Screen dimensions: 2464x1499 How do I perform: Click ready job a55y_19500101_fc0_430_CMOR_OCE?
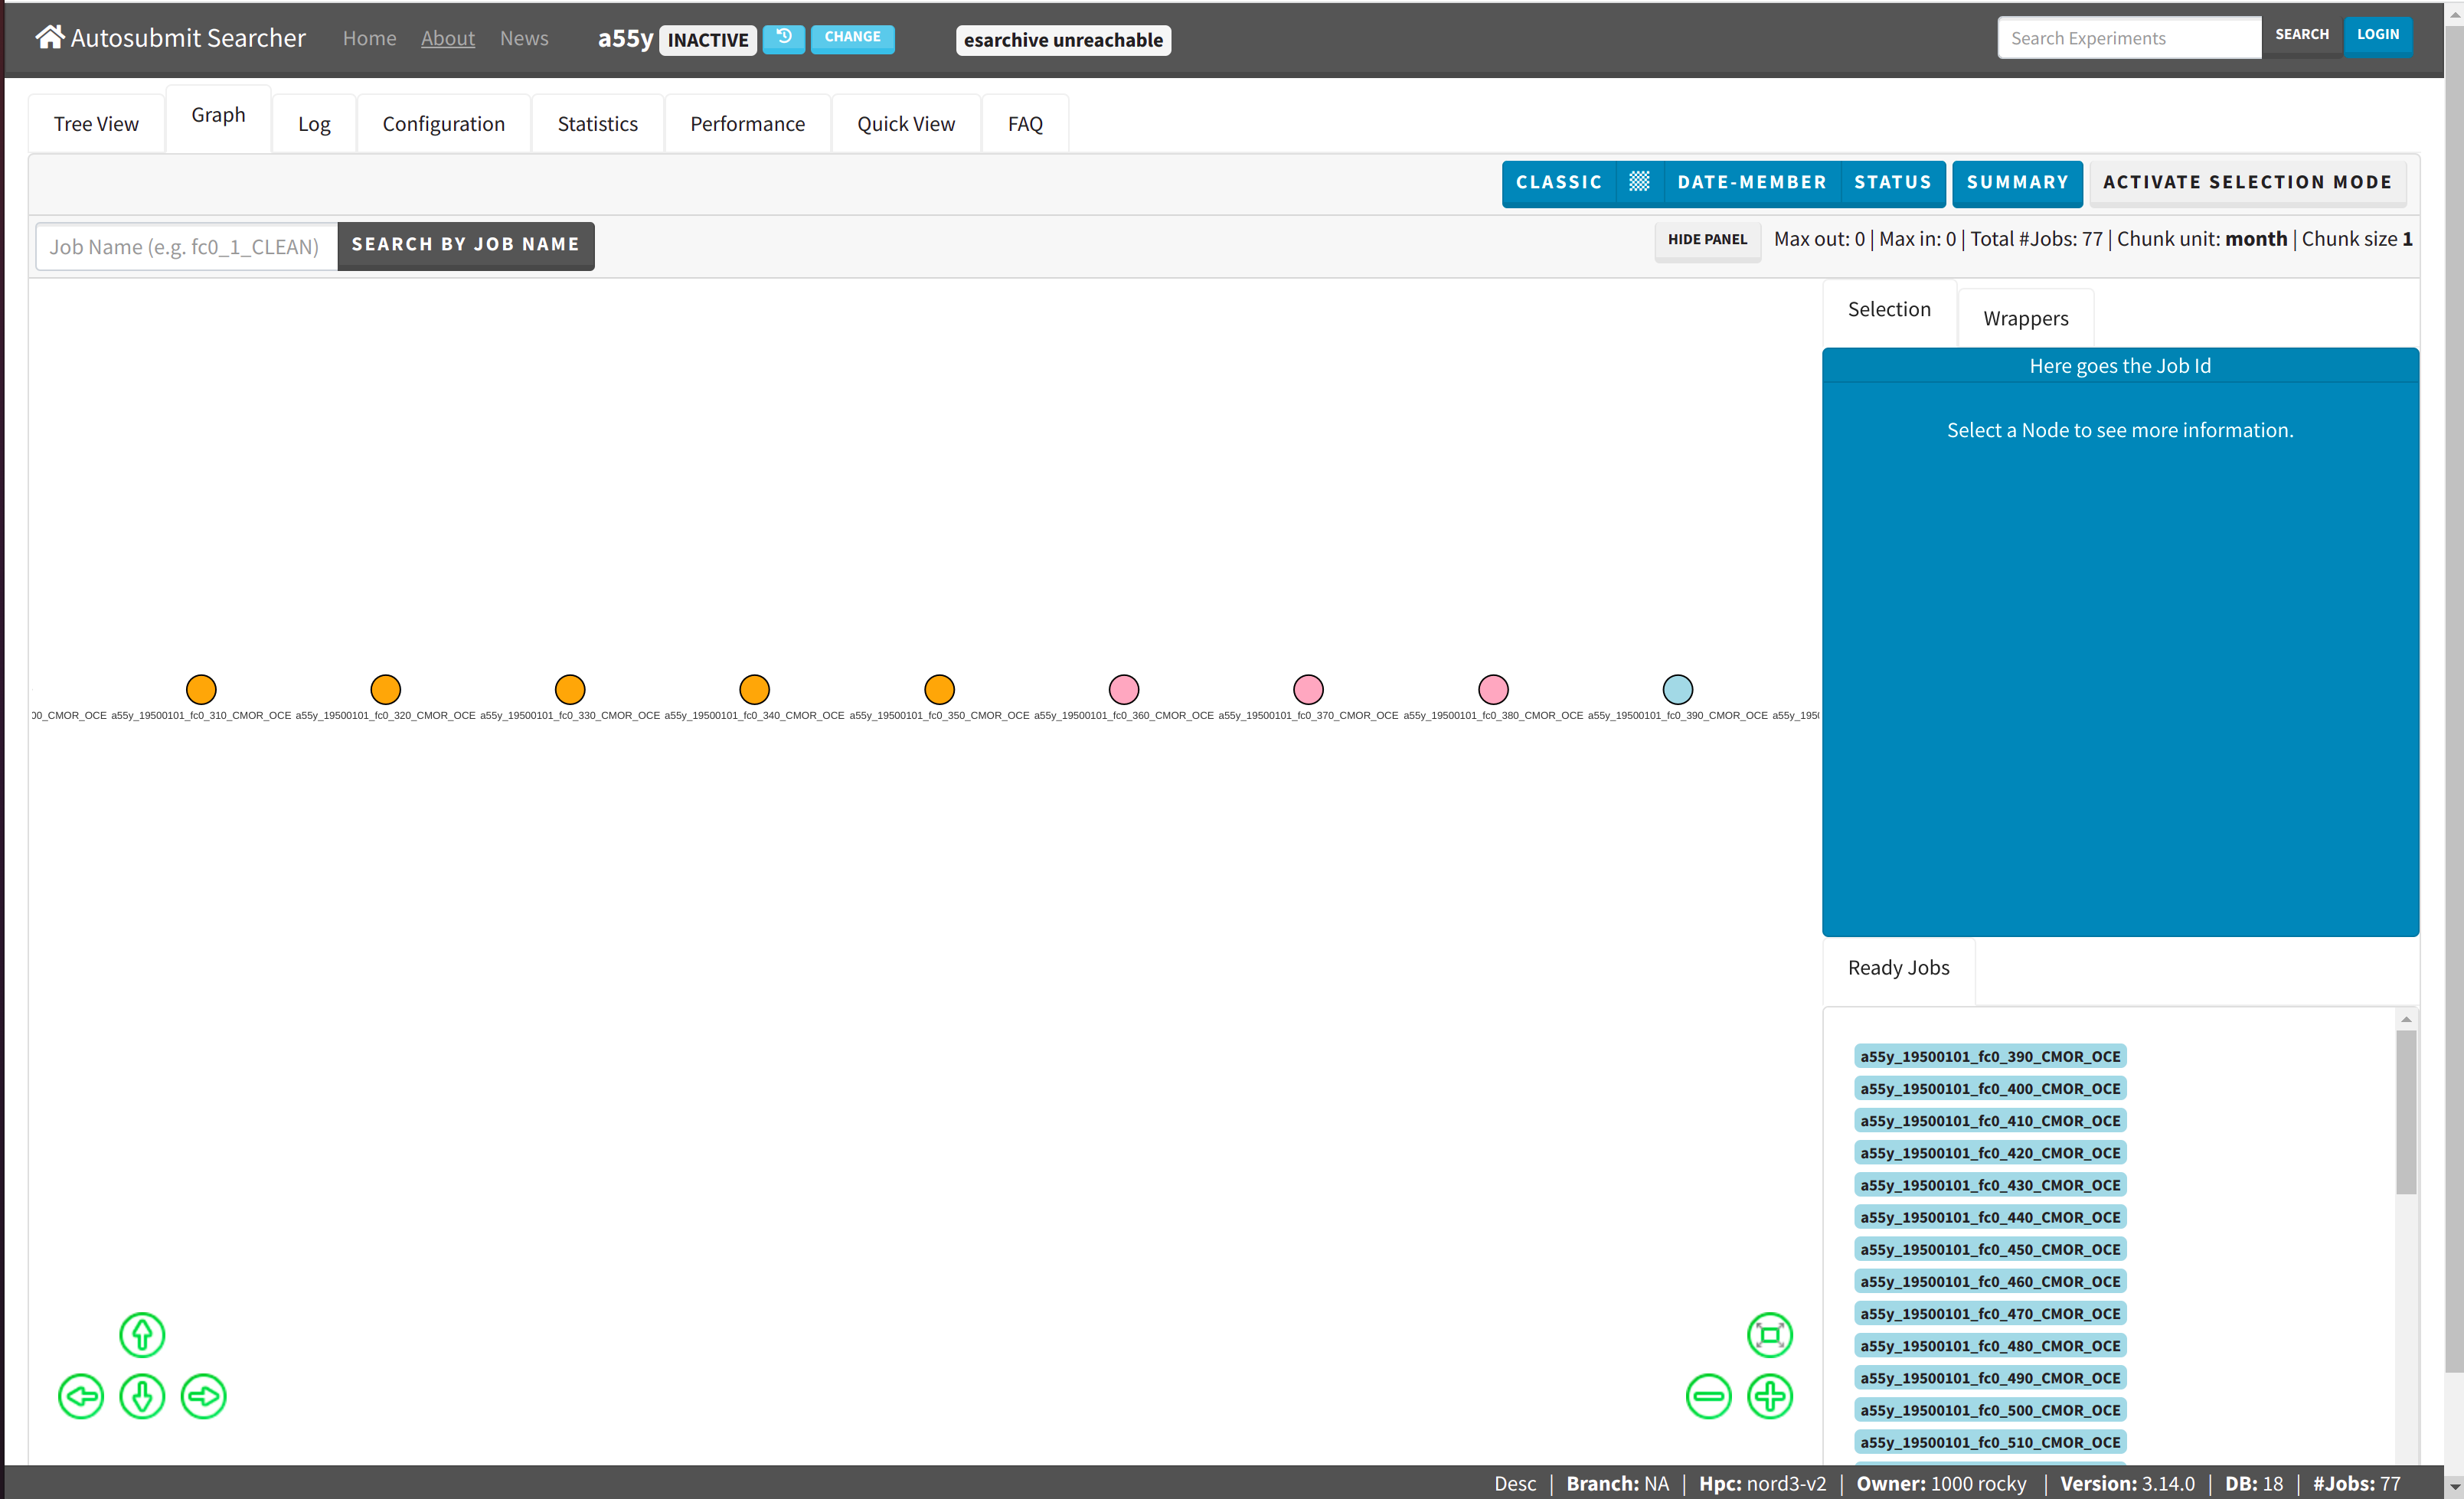pos(1990,1185)
